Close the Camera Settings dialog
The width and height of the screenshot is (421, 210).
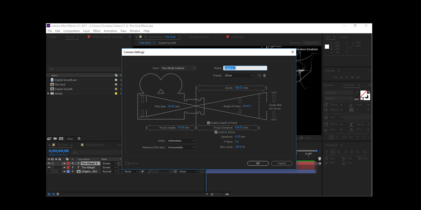pos(293,52)
